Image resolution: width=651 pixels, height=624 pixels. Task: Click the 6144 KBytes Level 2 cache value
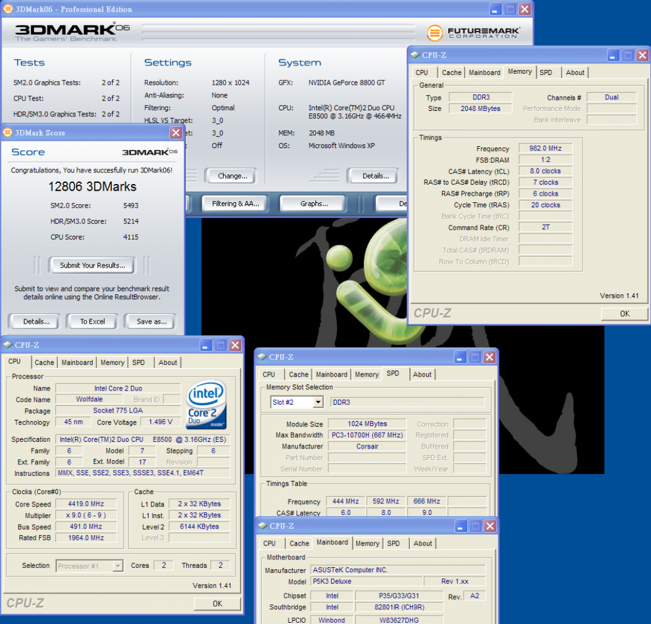click(x=199, y=526)
